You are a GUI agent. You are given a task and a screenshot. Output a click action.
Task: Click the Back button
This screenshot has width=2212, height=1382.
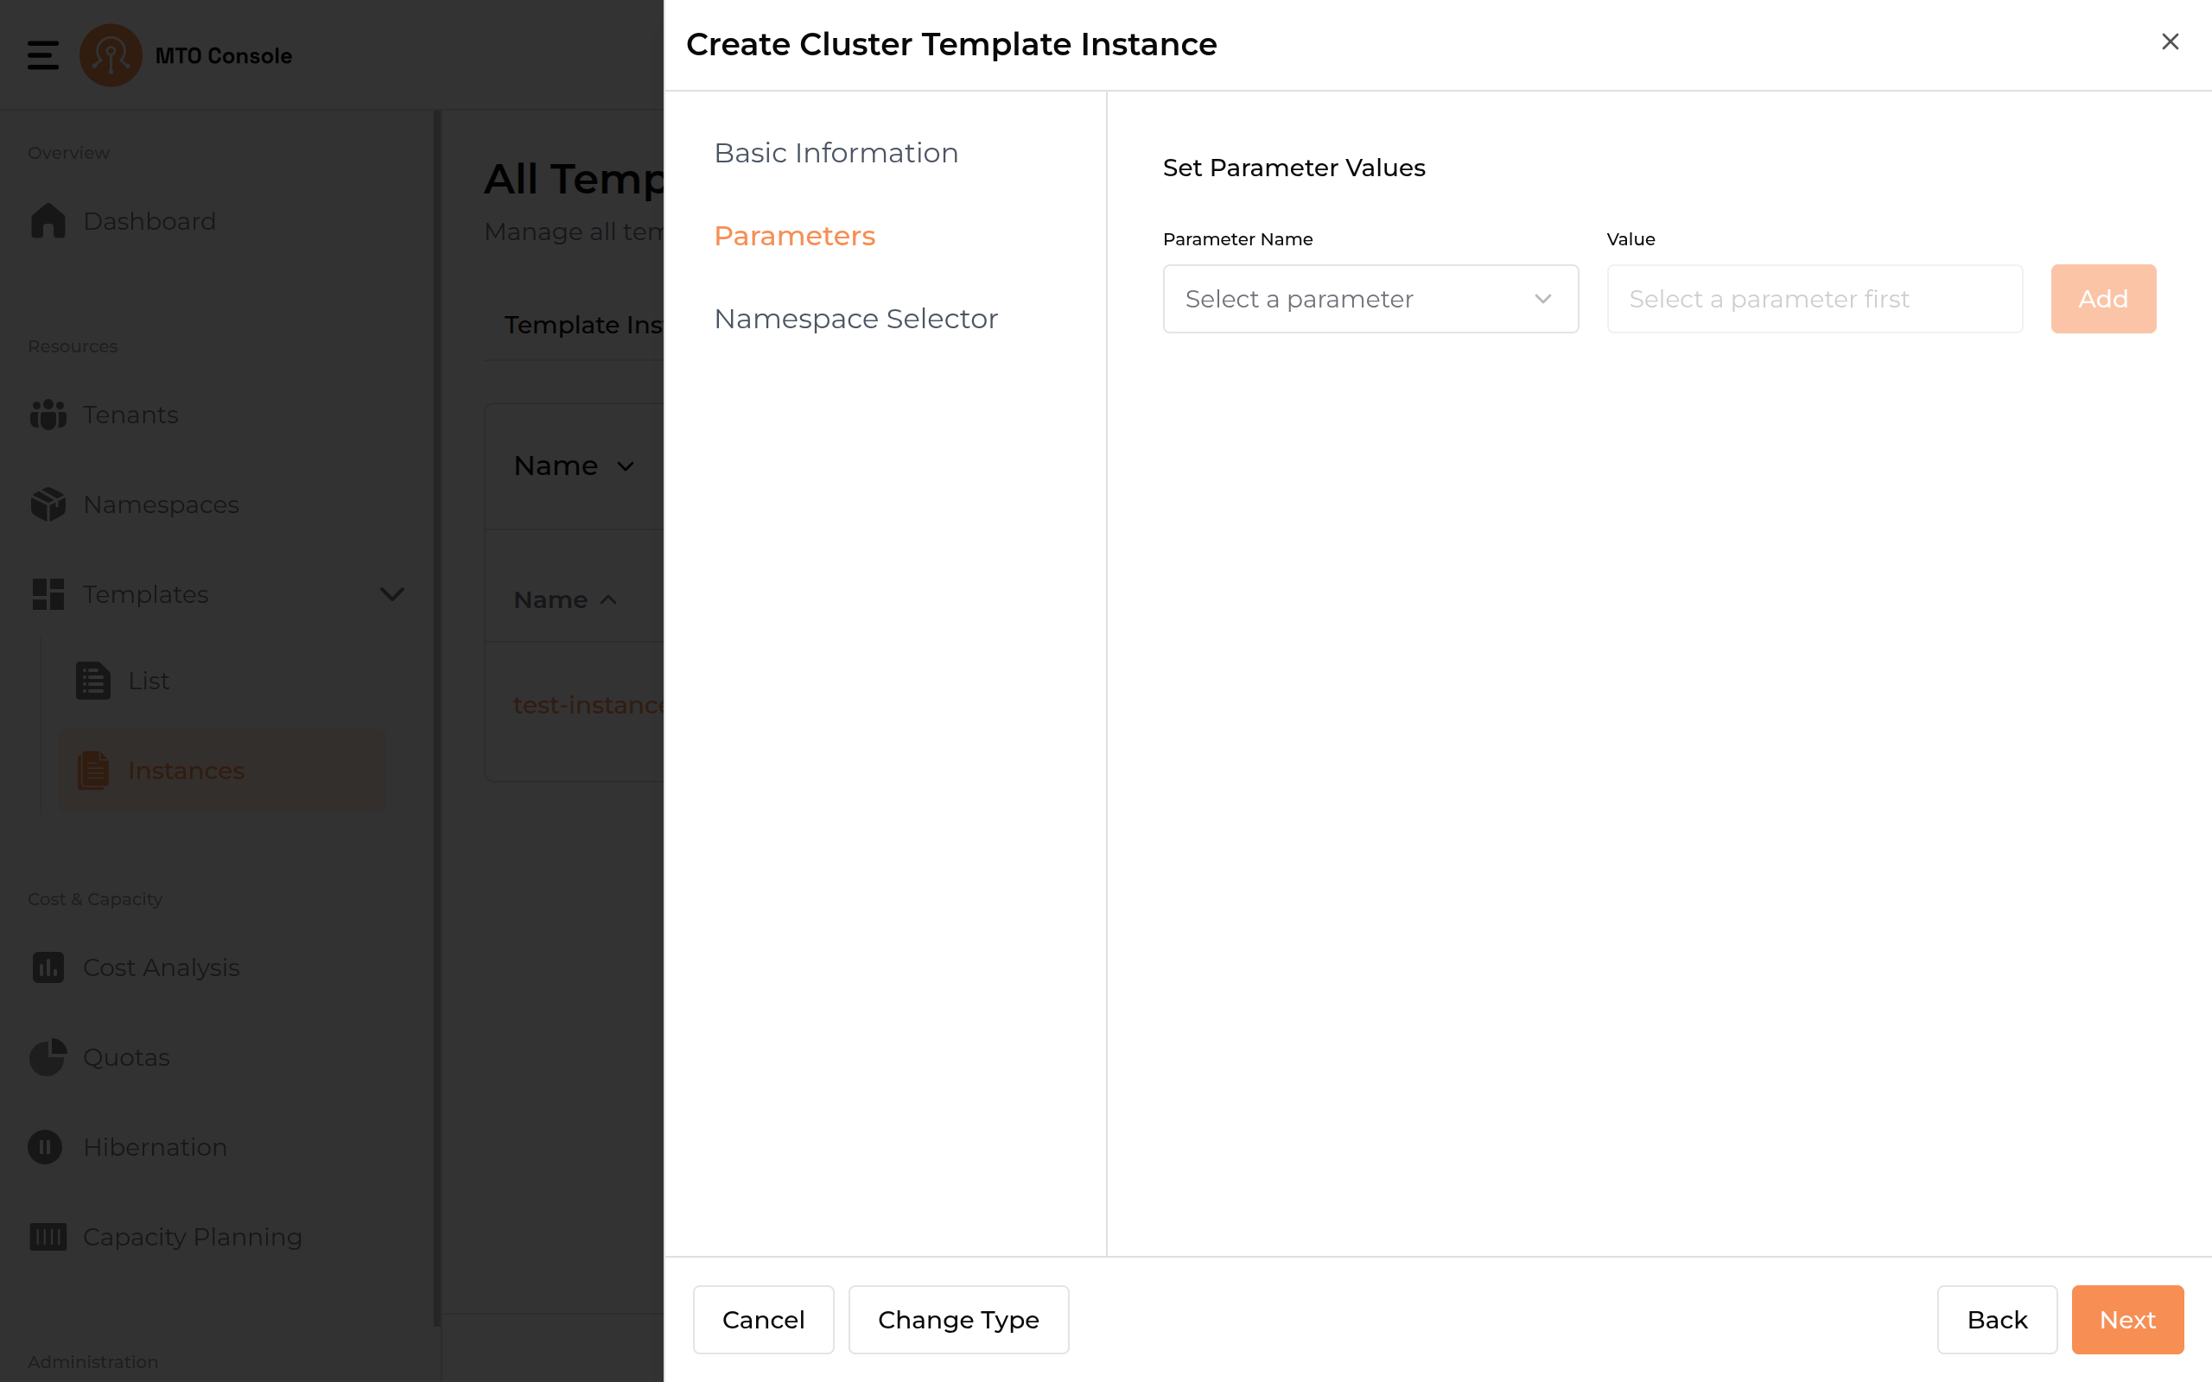click(1996, 1319)
